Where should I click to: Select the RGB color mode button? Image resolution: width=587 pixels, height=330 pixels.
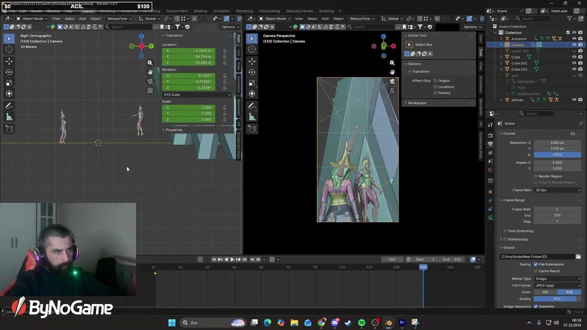point(569,292)
